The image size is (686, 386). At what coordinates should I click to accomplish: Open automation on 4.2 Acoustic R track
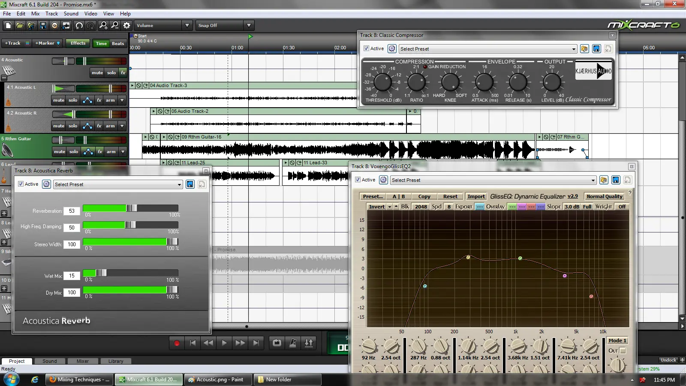point(87,126)
